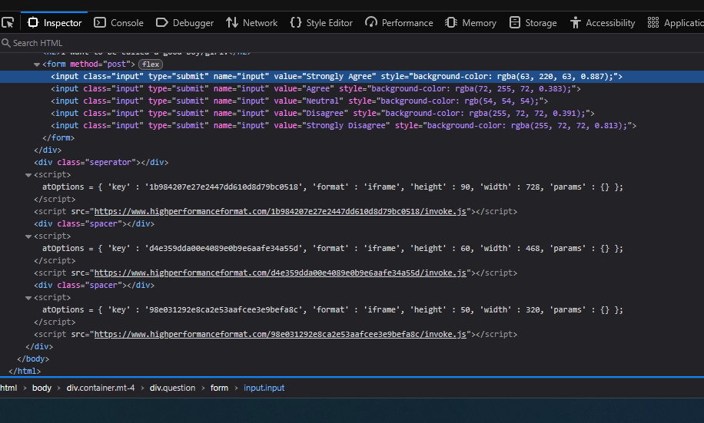Viewport: 704px width, 423px height.
Task: Open the Application tab
Action: point(676,23)
